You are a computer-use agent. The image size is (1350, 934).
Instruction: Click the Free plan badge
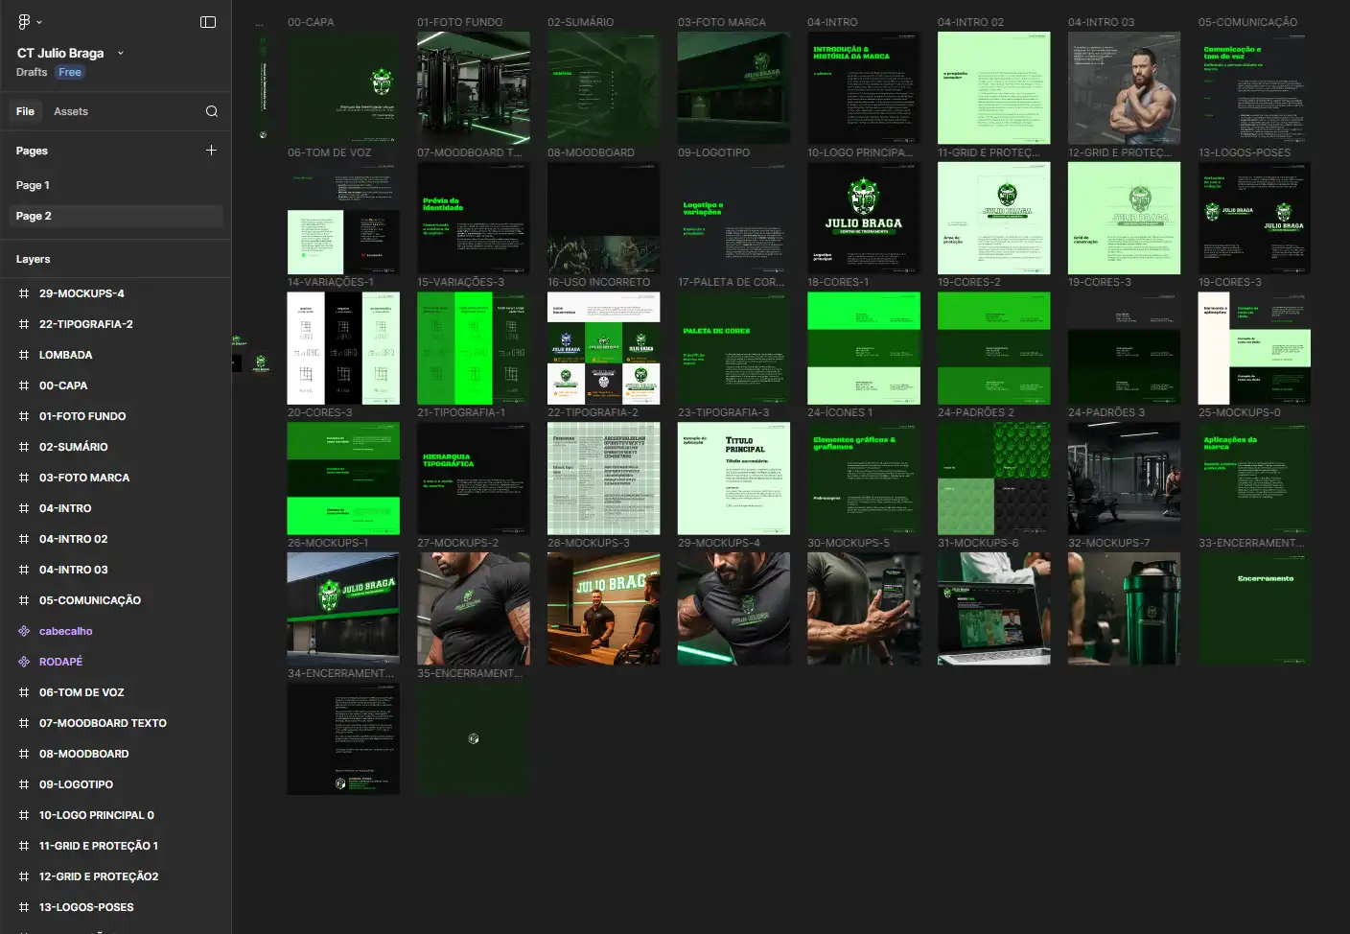(x=70, y=72)
